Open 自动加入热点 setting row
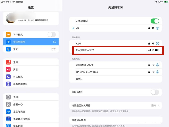The width and height of the screenshot is (169, 127). click(x=115, y=120)
